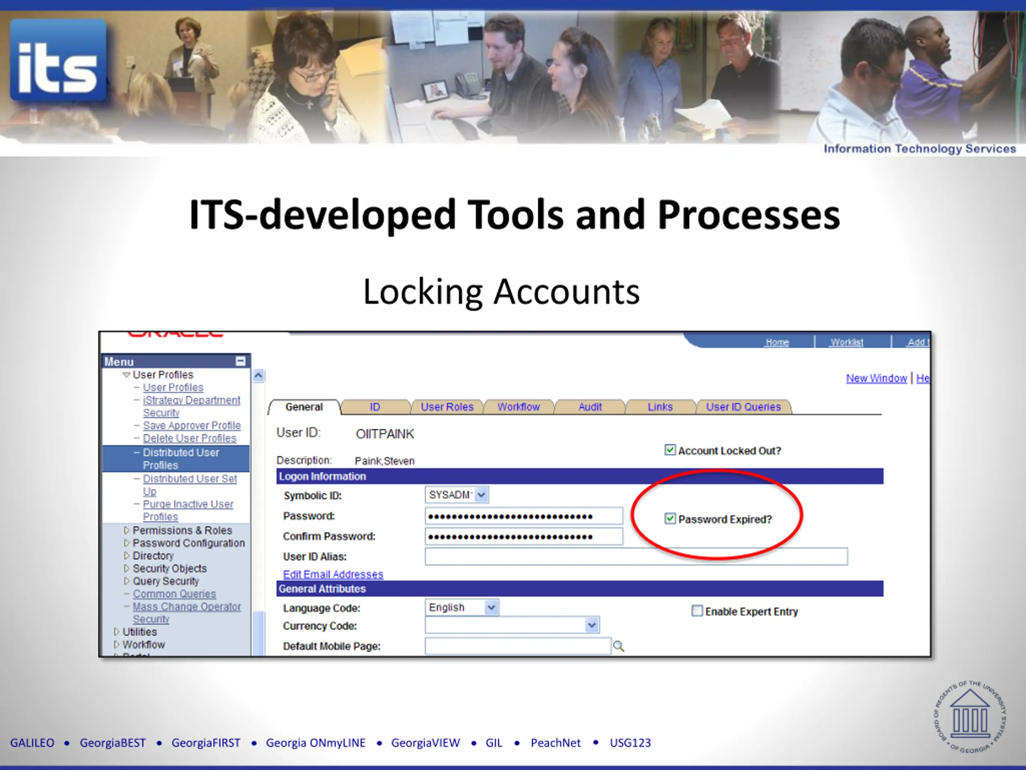Uncheck the Password Expired checkbox
1026x770 pixels.
[670, 519]
